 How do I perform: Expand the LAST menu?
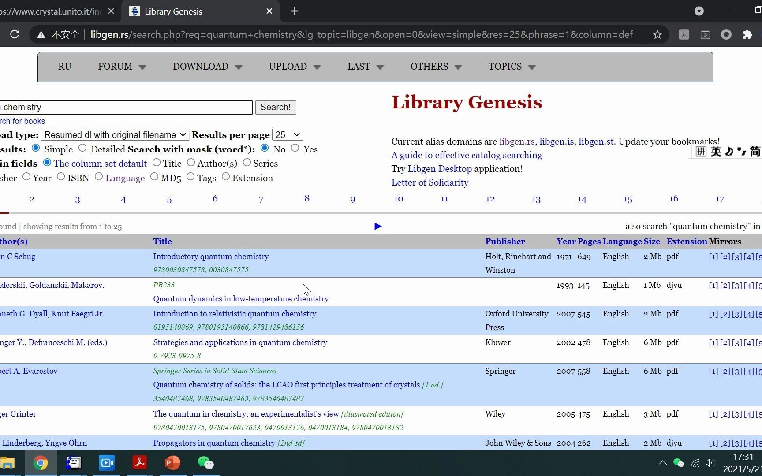[366, 67]
